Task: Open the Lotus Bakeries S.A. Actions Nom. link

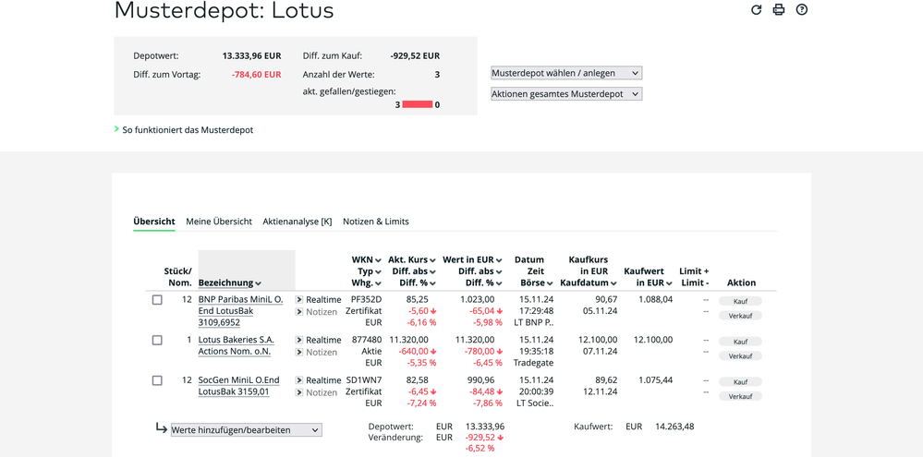Action: pyautogui.click(x=236, y=346)
